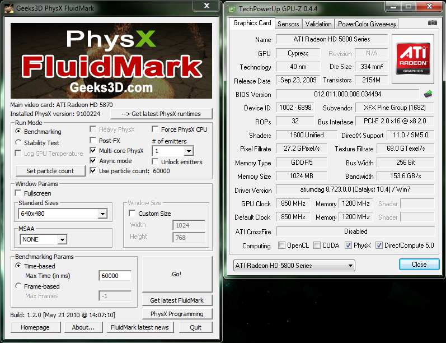Toggle the DirectCompute 5.0 checkbox
Image resolution: width=446 pixels, height=343 pixels.
tap(379, 245)
